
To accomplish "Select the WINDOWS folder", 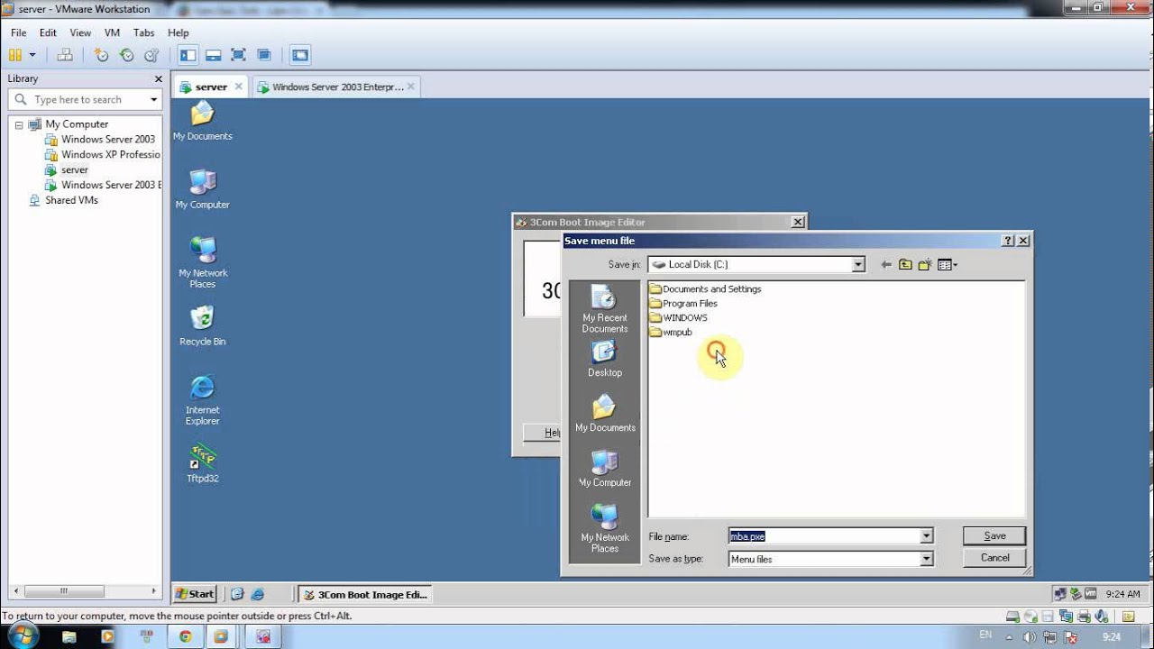I will pyautogui.click(x=678, y=318).
